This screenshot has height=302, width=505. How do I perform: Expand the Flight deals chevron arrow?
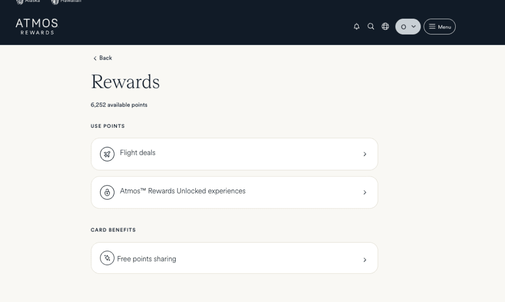click(x=365, y=154)
